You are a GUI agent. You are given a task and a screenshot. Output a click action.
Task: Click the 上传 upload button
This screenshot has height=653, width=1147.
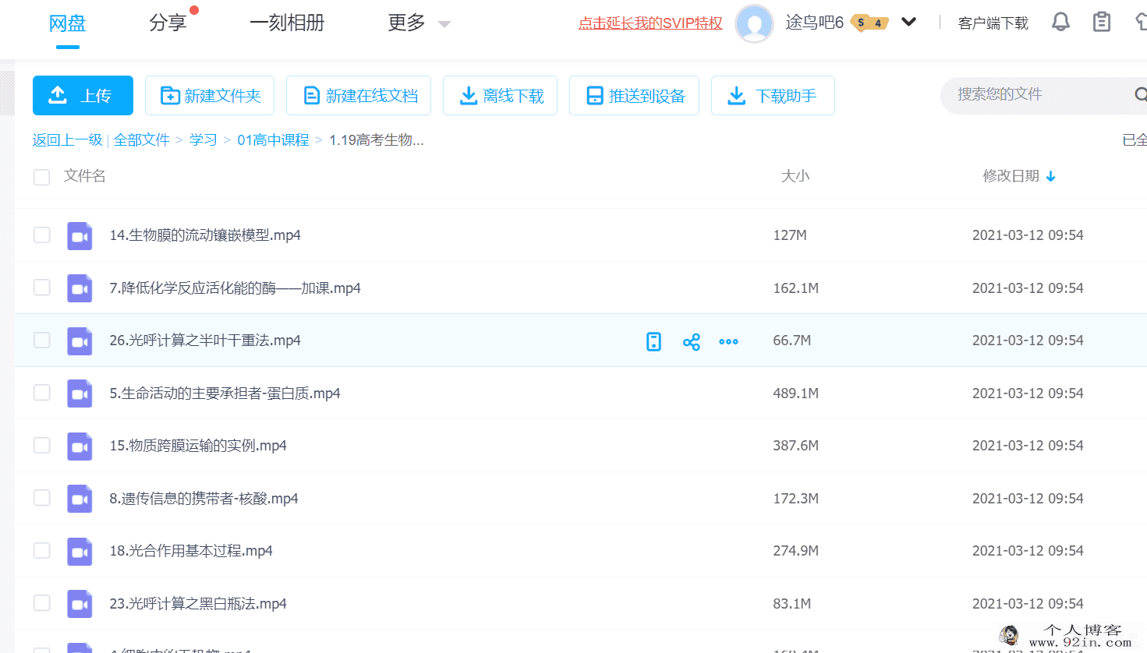pos(83,95)
